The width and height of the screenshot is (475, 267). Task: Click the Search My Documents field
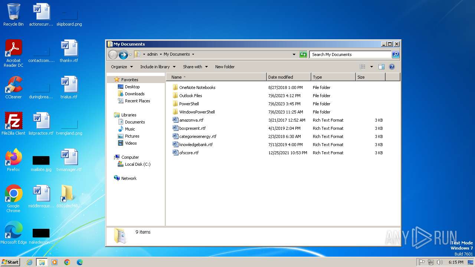[350, 55]
